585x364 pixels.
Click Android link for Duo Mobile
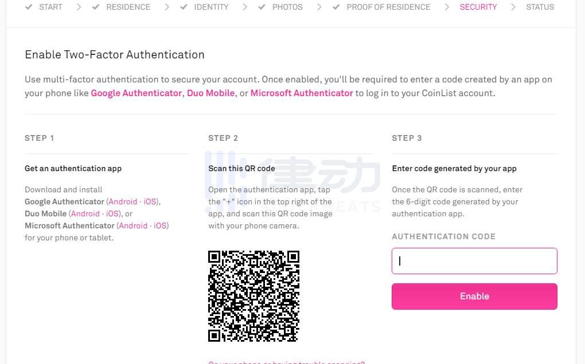click(x=85, y=214)
